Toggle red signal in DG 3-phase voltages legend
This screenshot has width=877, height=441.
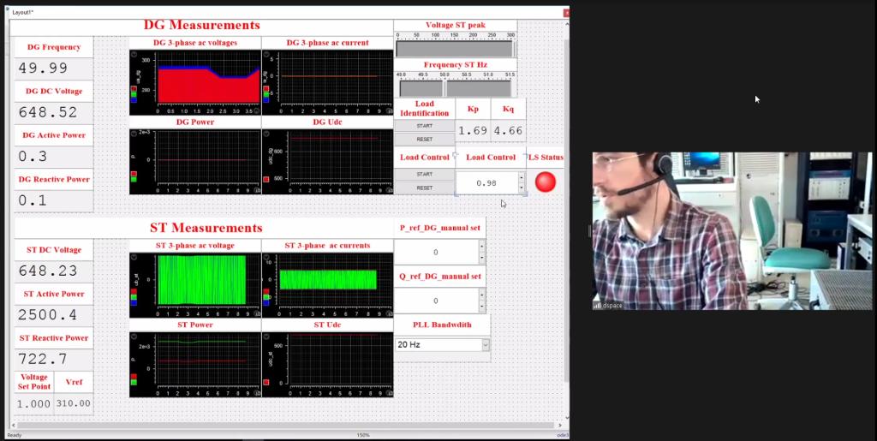pos(134,87)
